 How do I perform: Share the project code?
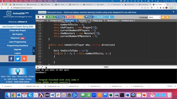[x=79, y=17]
